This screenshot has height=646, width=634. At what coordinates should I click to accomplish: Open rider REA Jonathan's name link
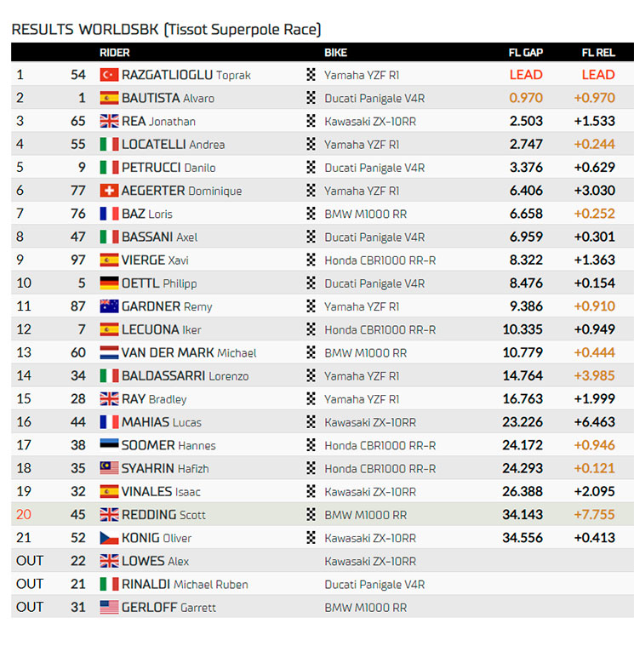[158, 121]
